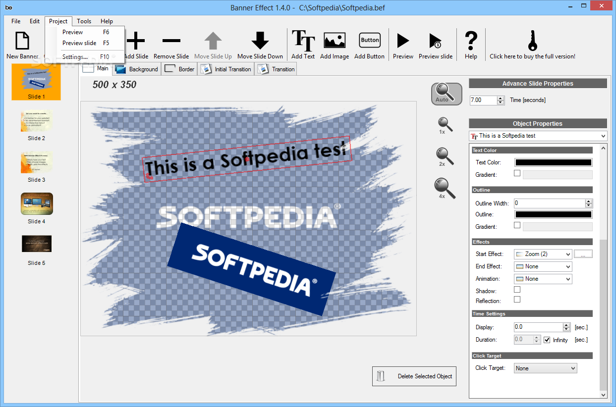Click the Display seconds input field
616x407 pixels.
(538, 327)
